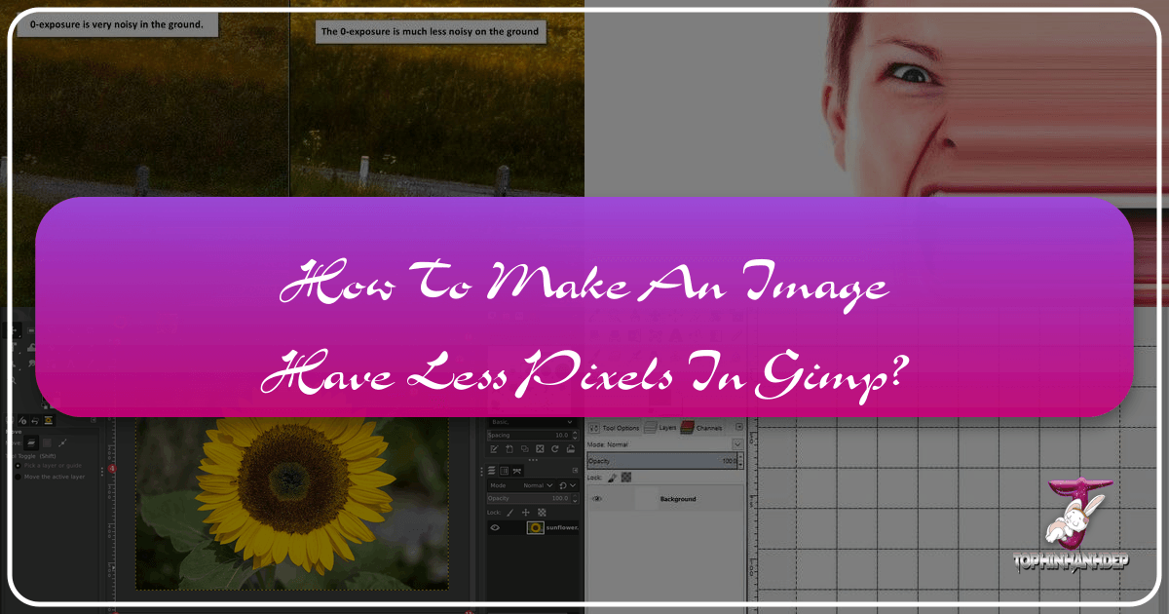The image size is (1169, 614).
Task: Open the layer mode dropdown in the left dock
Action: 536,485
